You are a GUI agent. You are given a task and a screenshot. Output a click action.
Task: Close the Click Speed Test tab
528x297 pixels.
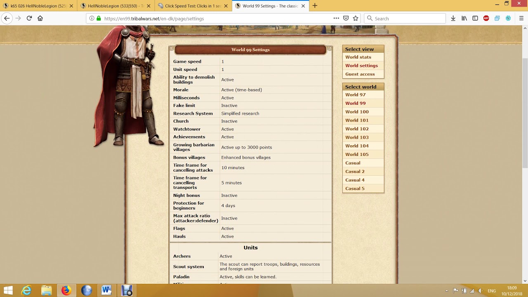tap(226, 6)
